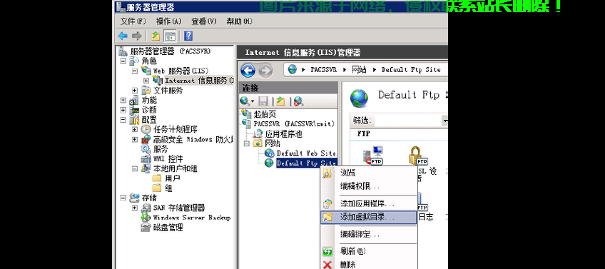Click into the 筛选 filter field
The image size is (605, 269).
[x=407, y=121]
